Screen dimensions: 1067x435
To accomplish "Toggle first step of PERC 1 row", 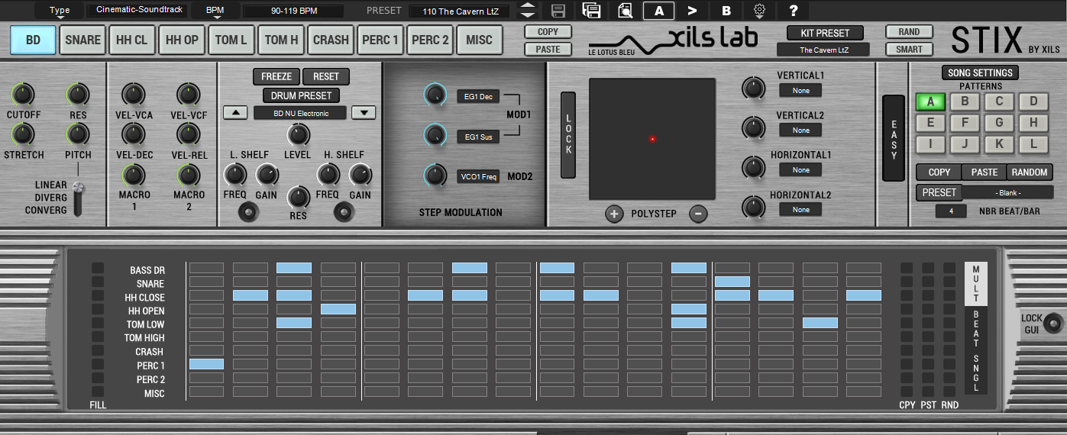I will (x=206, y=365).
